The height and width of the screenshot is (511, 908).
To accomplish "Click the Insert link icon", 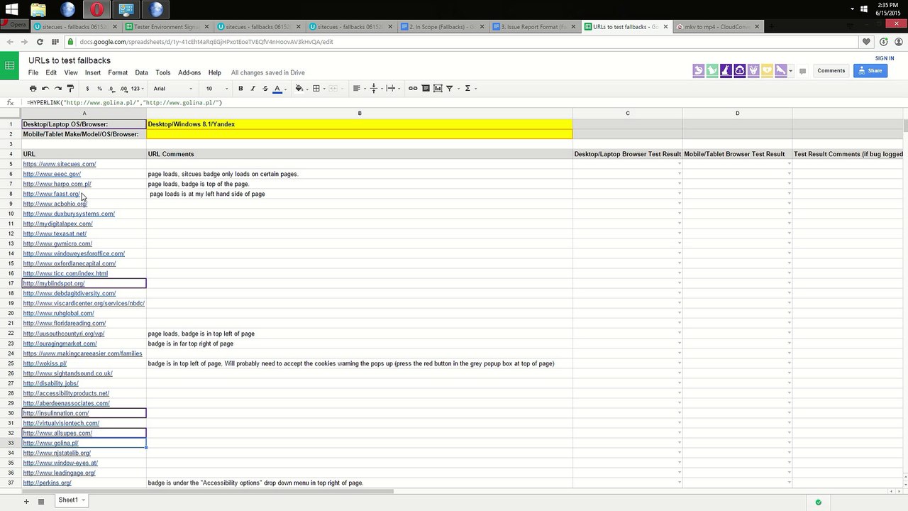I will point(413,89).
